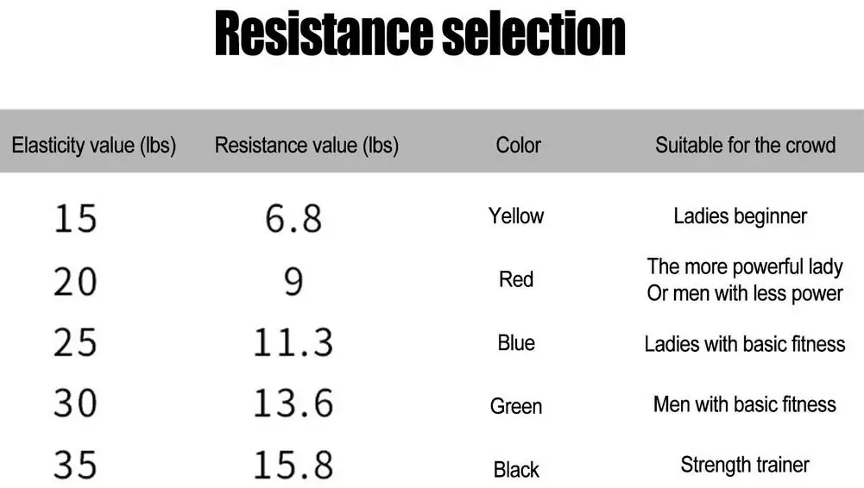Select the elasticity value 30
Screen dimensions: 864x488
point(75,403)
